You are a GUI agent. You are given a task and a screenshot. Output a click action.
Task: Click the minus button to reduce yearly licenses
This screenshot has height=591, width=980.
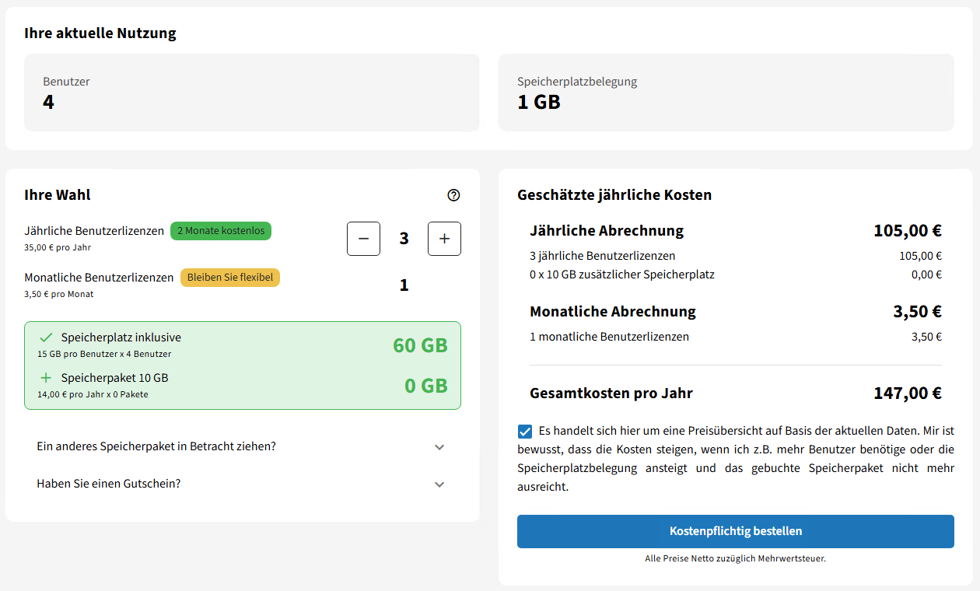click(x=363, y=238)
